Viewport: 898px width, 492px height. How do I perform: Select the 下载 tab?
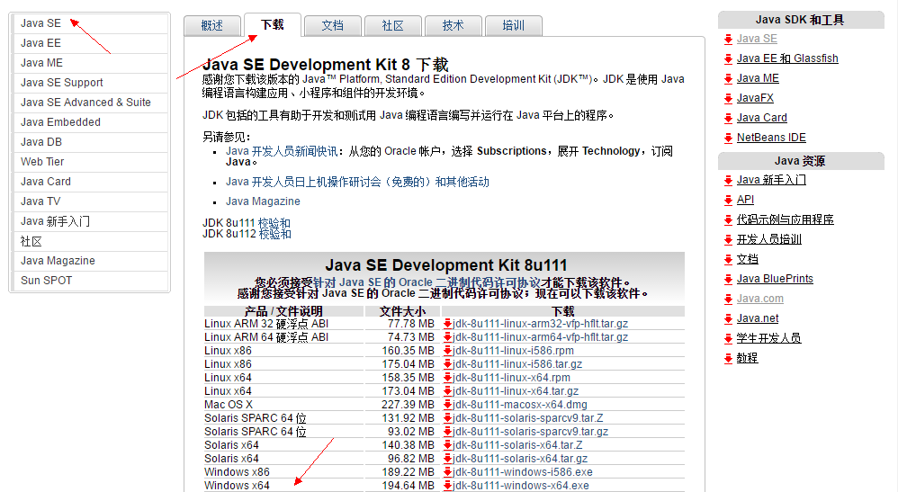tap(273, 24)
